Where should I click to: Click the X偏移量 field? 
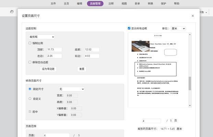coord(76,108)
